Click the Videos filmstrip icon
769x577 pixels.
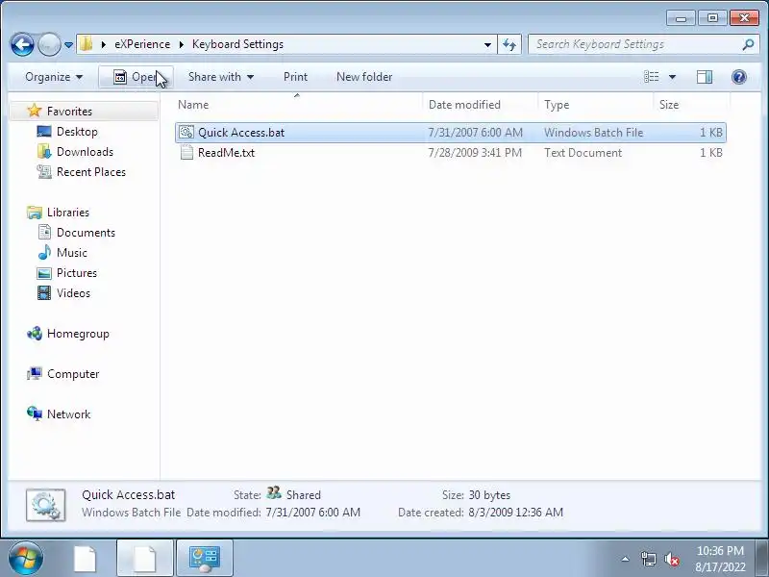pos(44,293)
